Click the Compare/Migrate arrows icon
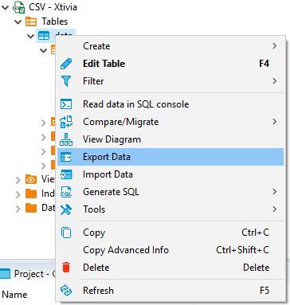Image resolution: width=290 pixels, height=305 pixels. tap(66, 122)
